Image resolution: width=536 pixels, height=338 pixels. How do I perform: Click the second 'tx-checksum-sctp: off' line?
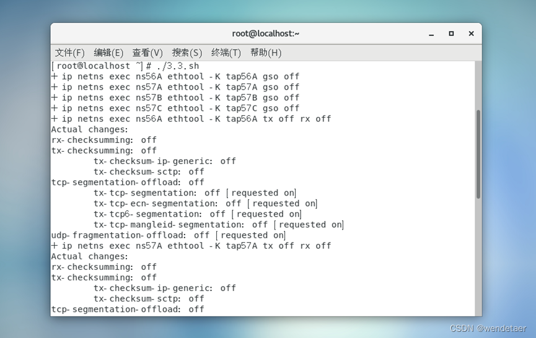pyautogui.click(x=149, y=299)
